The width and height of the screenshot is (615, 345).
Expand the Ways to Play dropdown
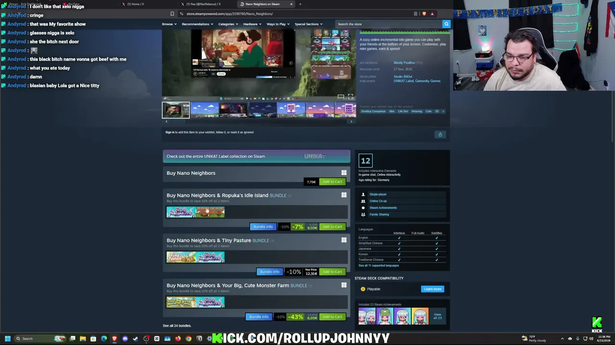point(278,24)
